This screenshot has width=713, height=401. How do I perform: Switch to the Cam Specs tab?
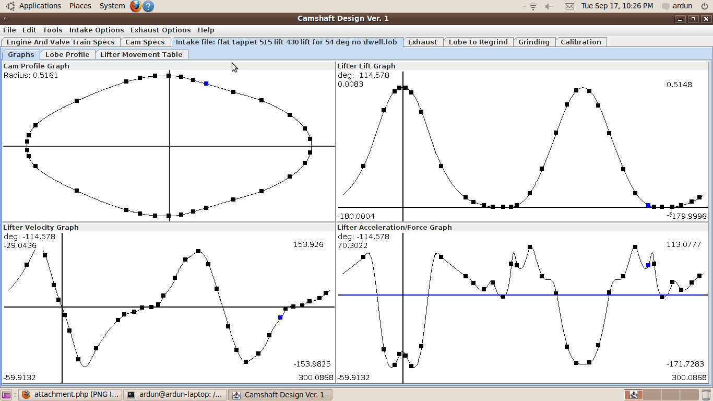click(145, 42)
